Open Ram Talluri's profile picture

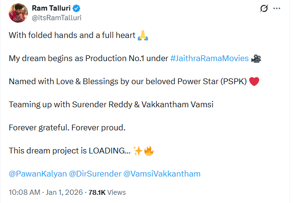click(18, 13)
